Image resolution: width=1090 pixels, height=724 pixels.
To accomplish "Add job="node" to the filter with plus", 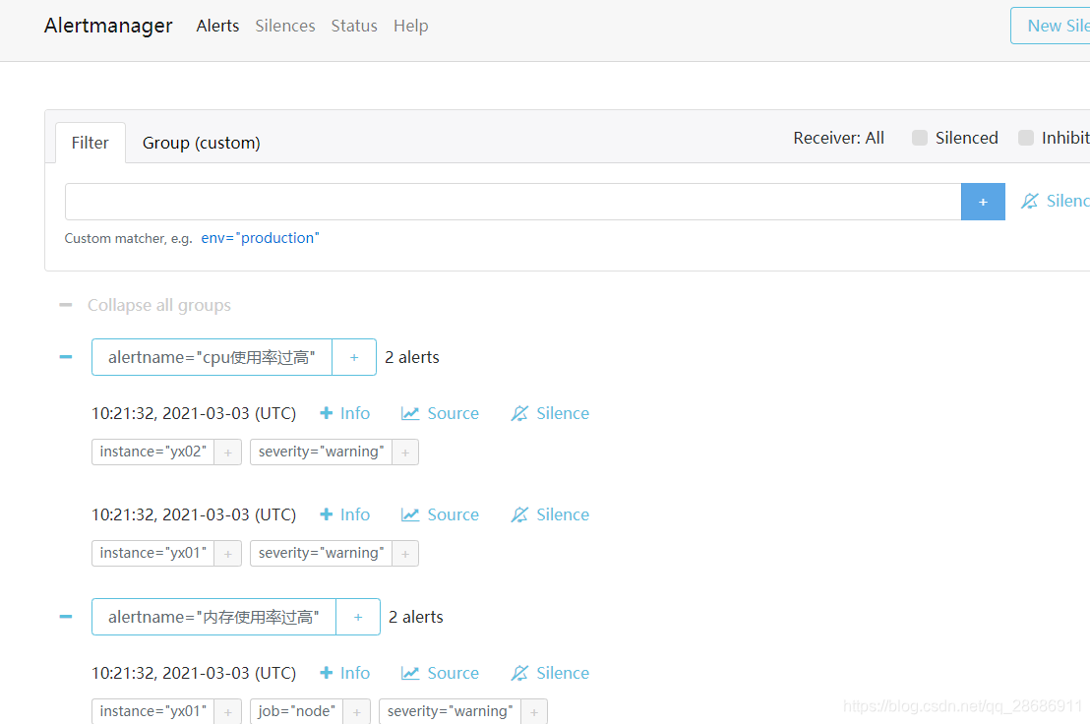I will [x=357, y=712].
